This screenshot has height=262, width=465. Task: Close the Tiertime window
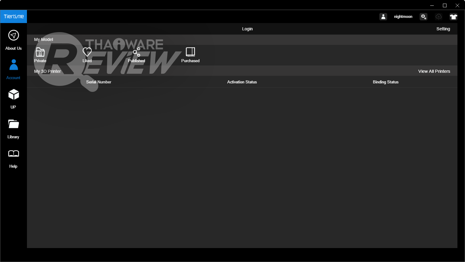pos(457,5)
